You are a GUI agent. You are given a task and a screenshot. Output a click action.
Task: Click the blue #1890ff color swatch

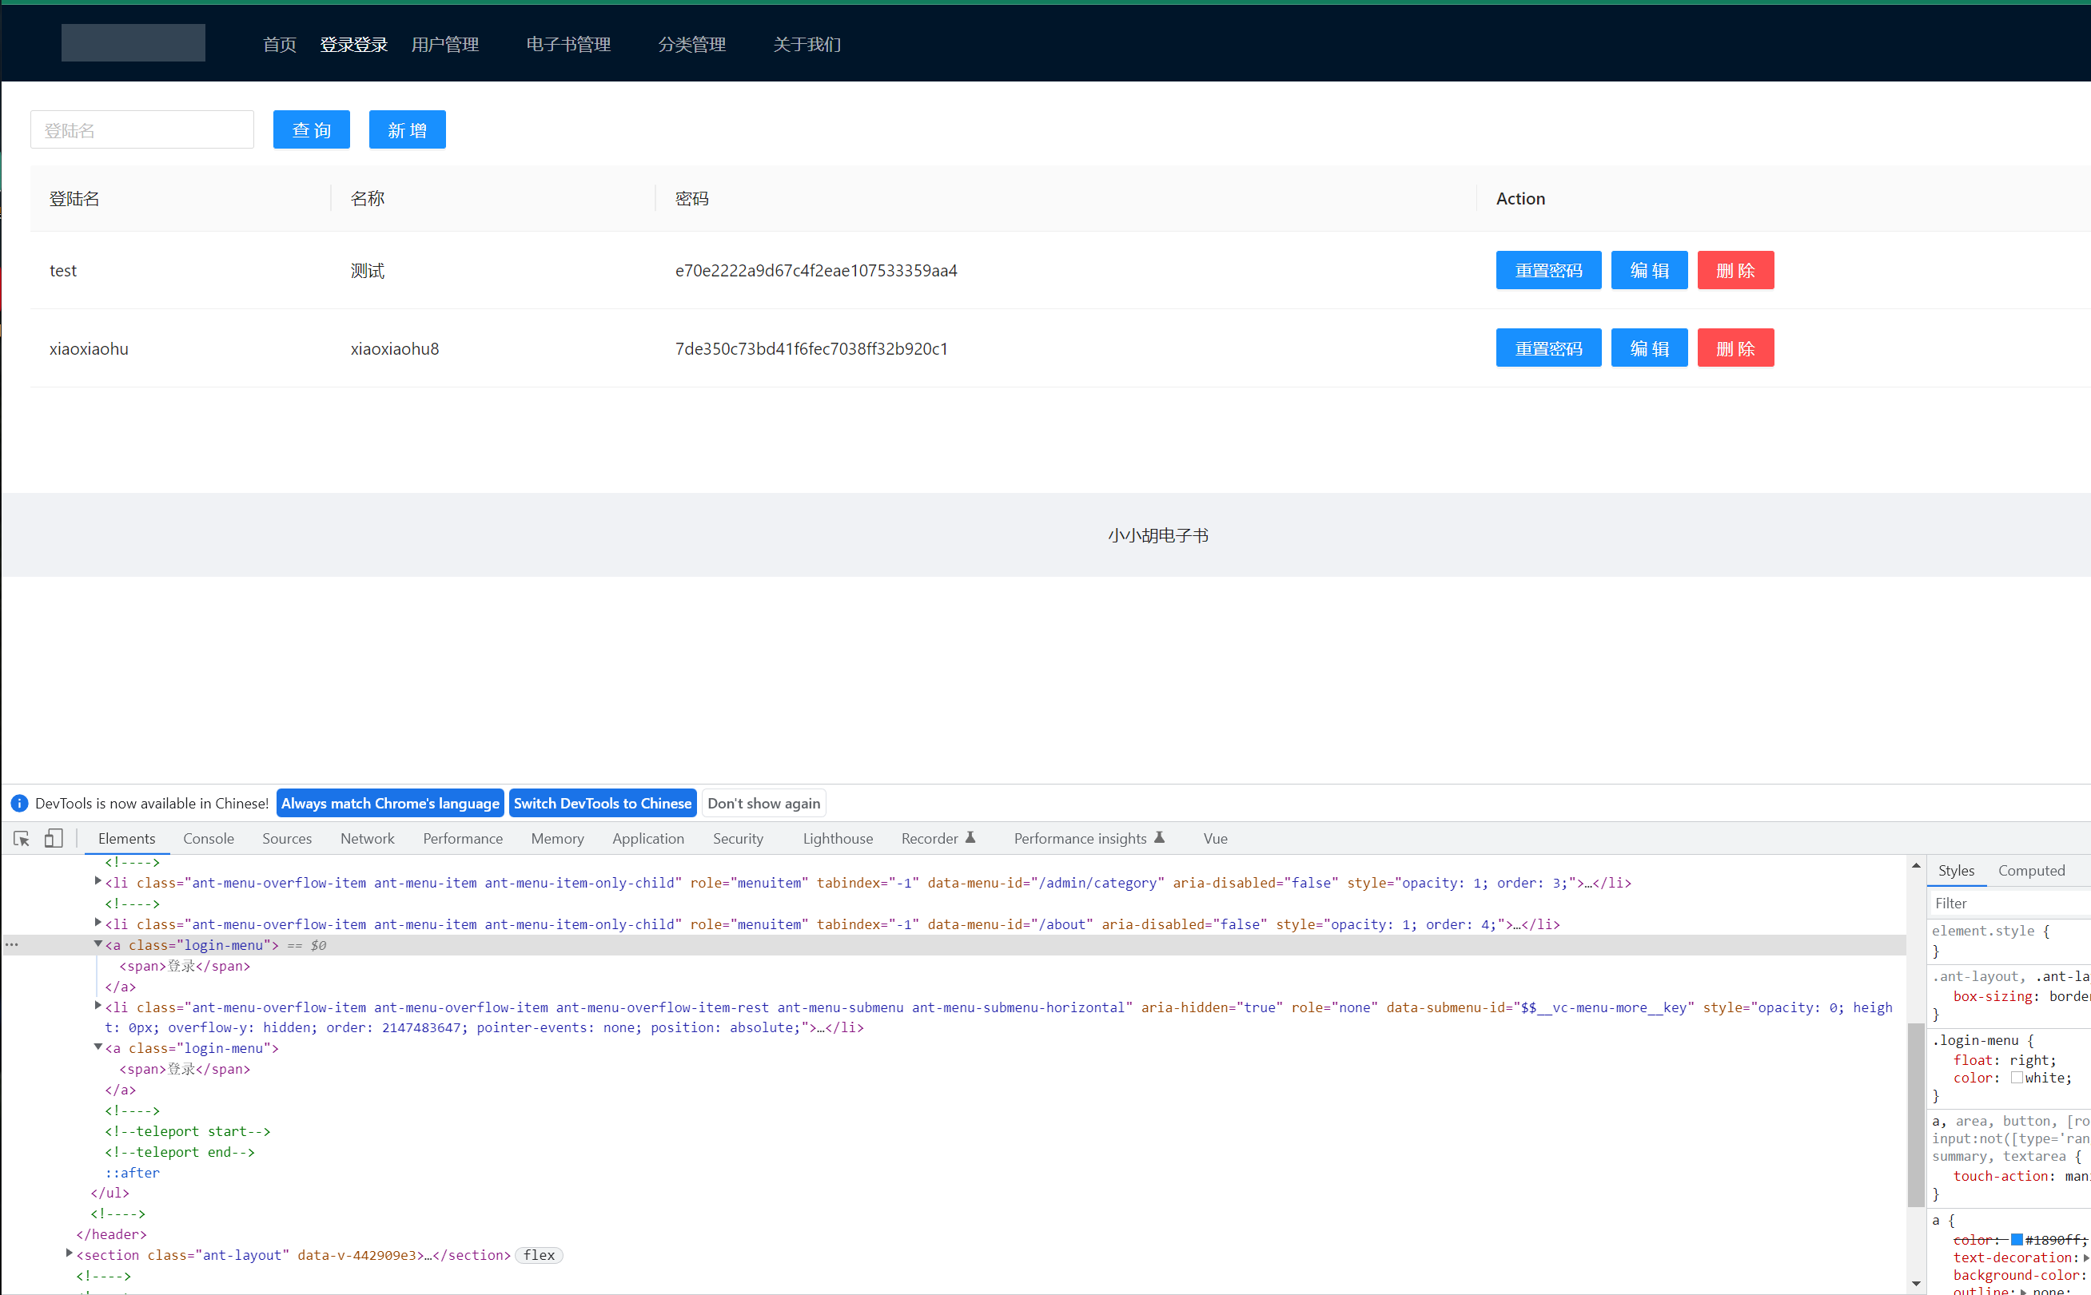tap(2017, 1239)
